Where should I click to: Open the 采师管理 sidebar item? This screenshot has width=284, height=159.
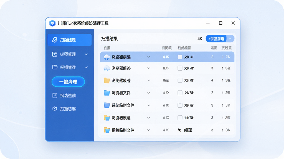[x=70, y=67]
